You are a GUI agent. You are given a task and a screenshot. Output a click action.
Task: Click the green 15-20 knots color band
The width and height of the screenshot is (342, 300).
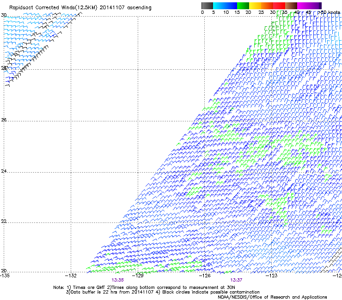pyautogui.click(x=243, y=6)
